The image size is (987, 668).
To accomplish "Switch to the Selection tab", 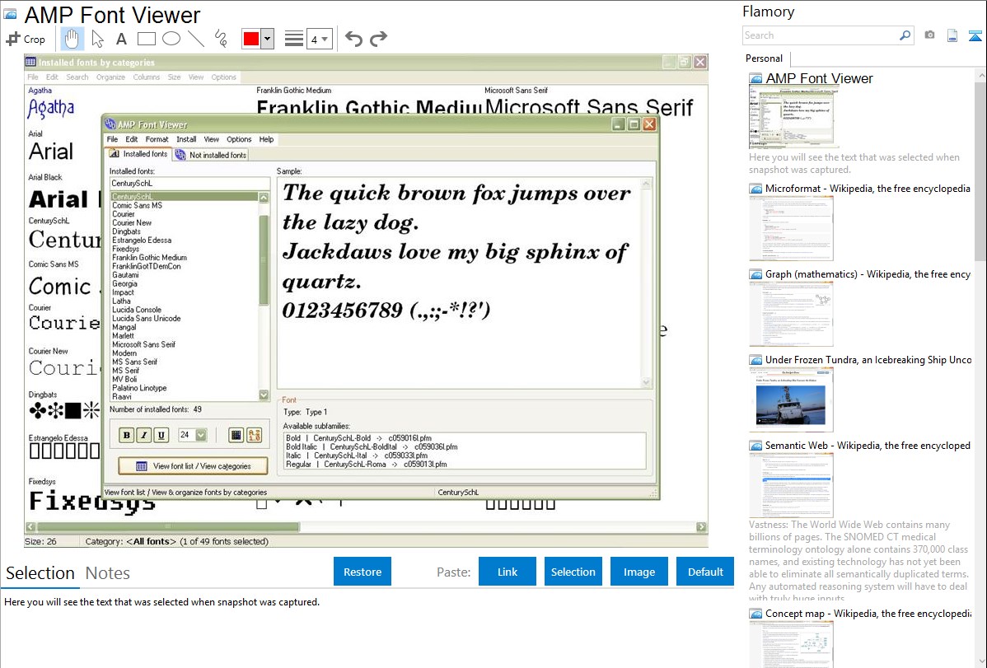I will pyautogui.click(x=40, y=573).
